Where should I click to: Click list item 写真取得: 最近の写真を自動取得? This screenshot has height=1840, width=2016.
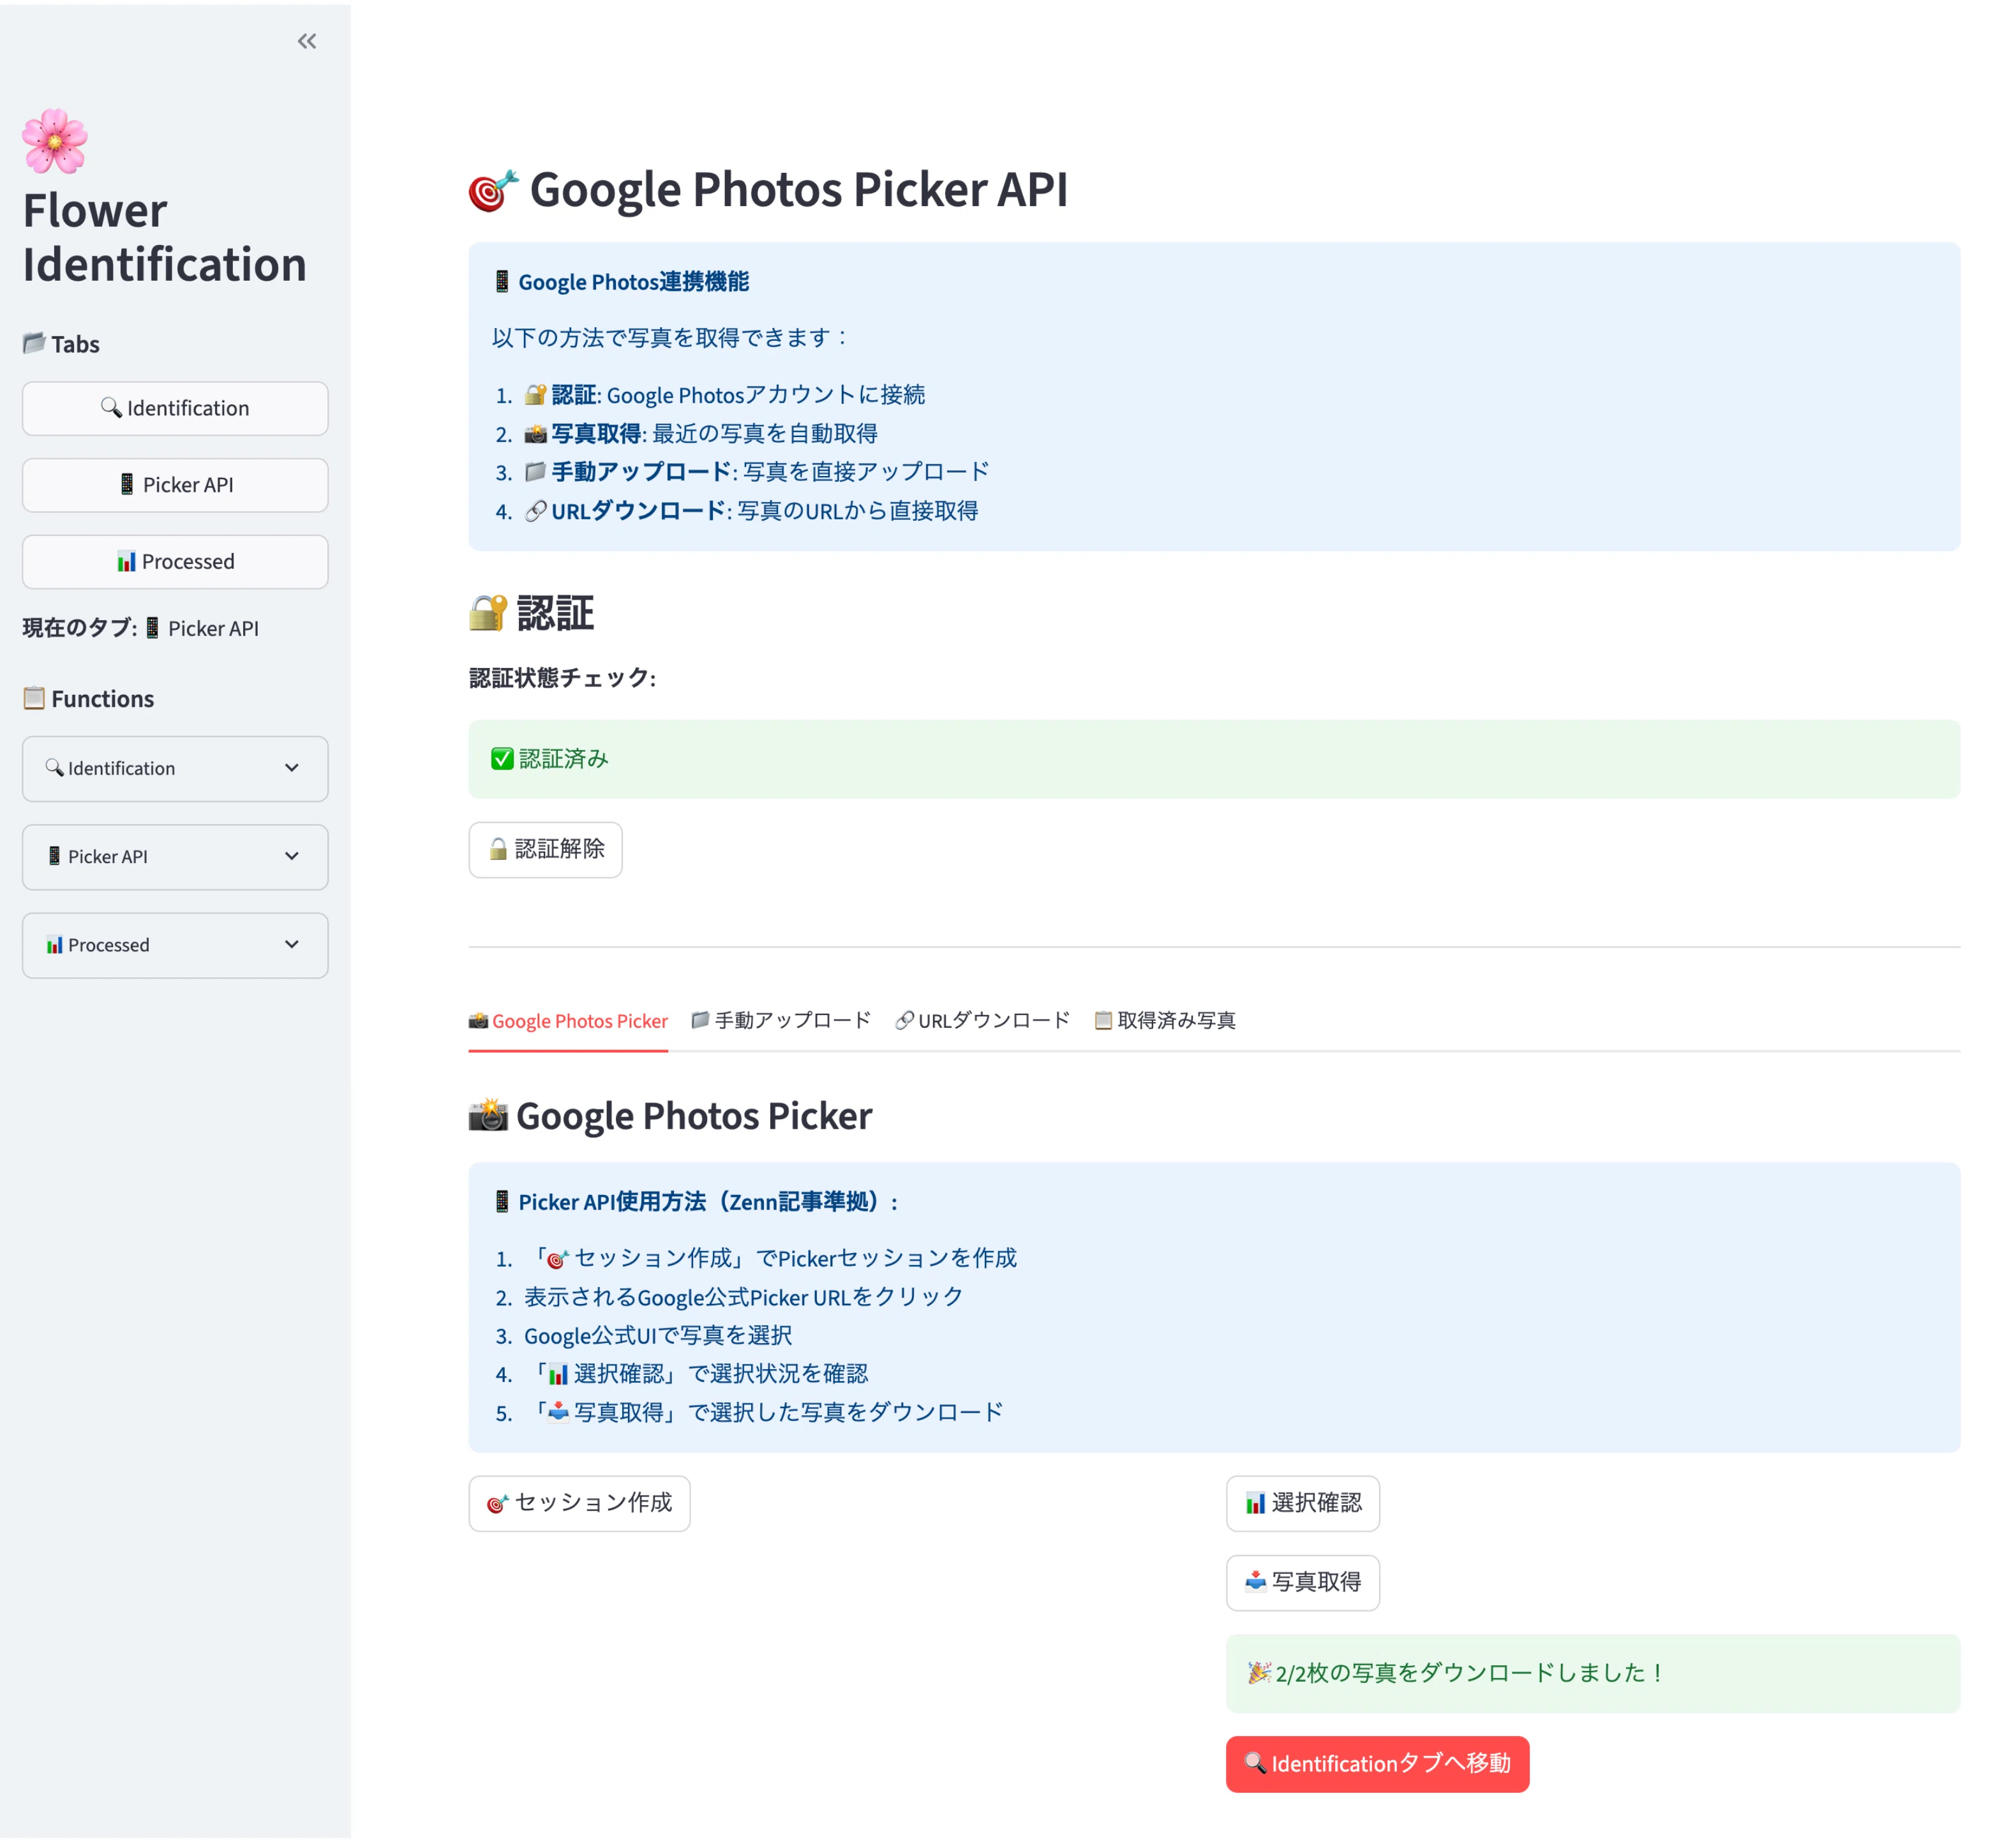(701, 434)
